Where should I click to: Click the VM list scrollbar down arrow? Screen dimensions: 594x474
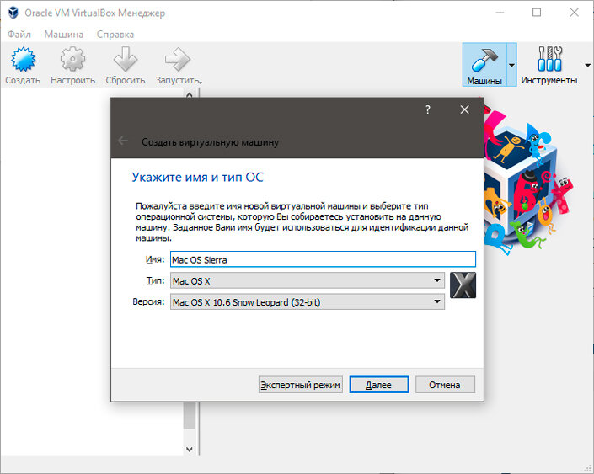coord(190,450)
